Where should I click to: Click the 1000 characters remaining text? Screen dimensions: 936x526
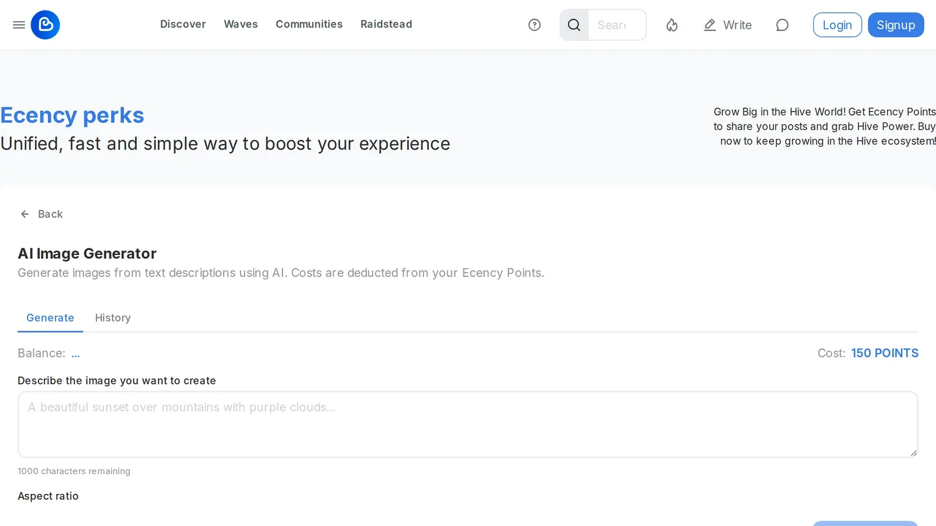pos(74,471)
